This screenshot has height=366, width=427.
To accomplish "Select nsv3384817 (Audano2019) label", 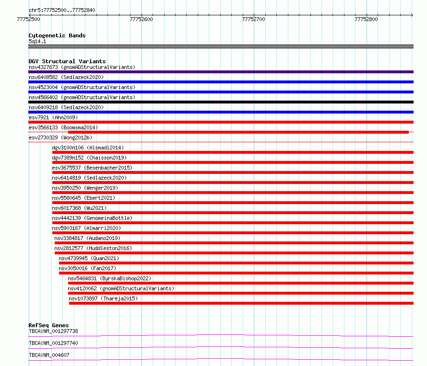I will pos(87,238).
